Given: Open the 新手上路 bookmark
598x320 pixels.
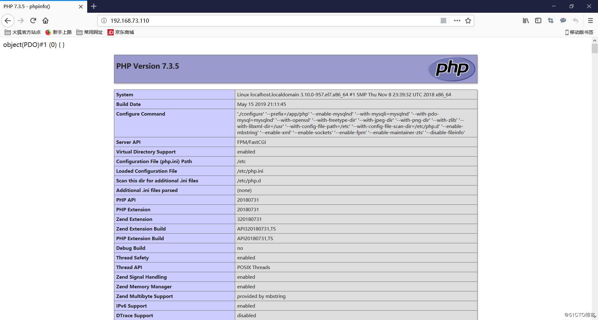Looking at the screenshot, I should tap(59, 32).
